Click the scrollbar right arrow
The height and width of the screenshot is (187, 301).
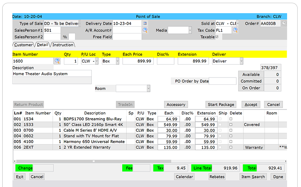click(286, 161)
